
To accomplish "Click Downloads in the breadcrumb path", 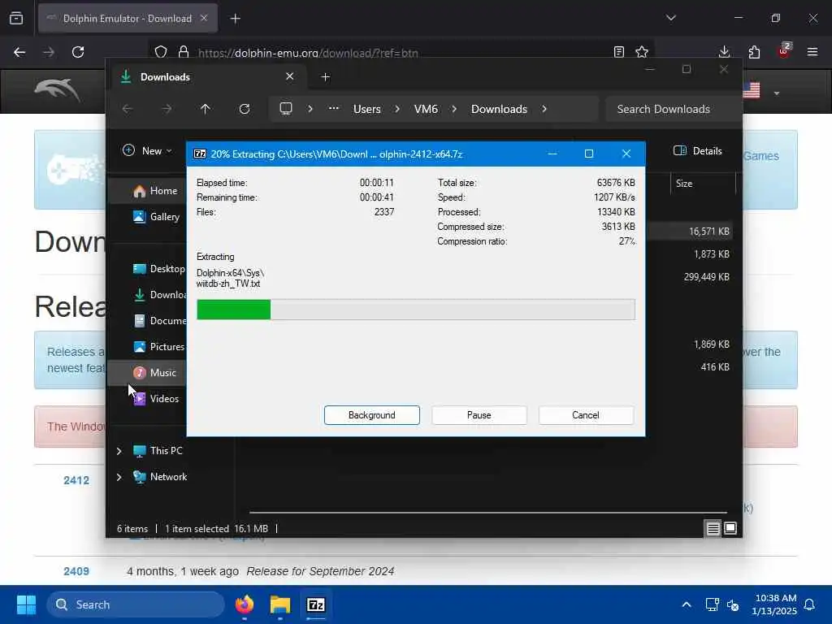I will [x=499, y=109].
